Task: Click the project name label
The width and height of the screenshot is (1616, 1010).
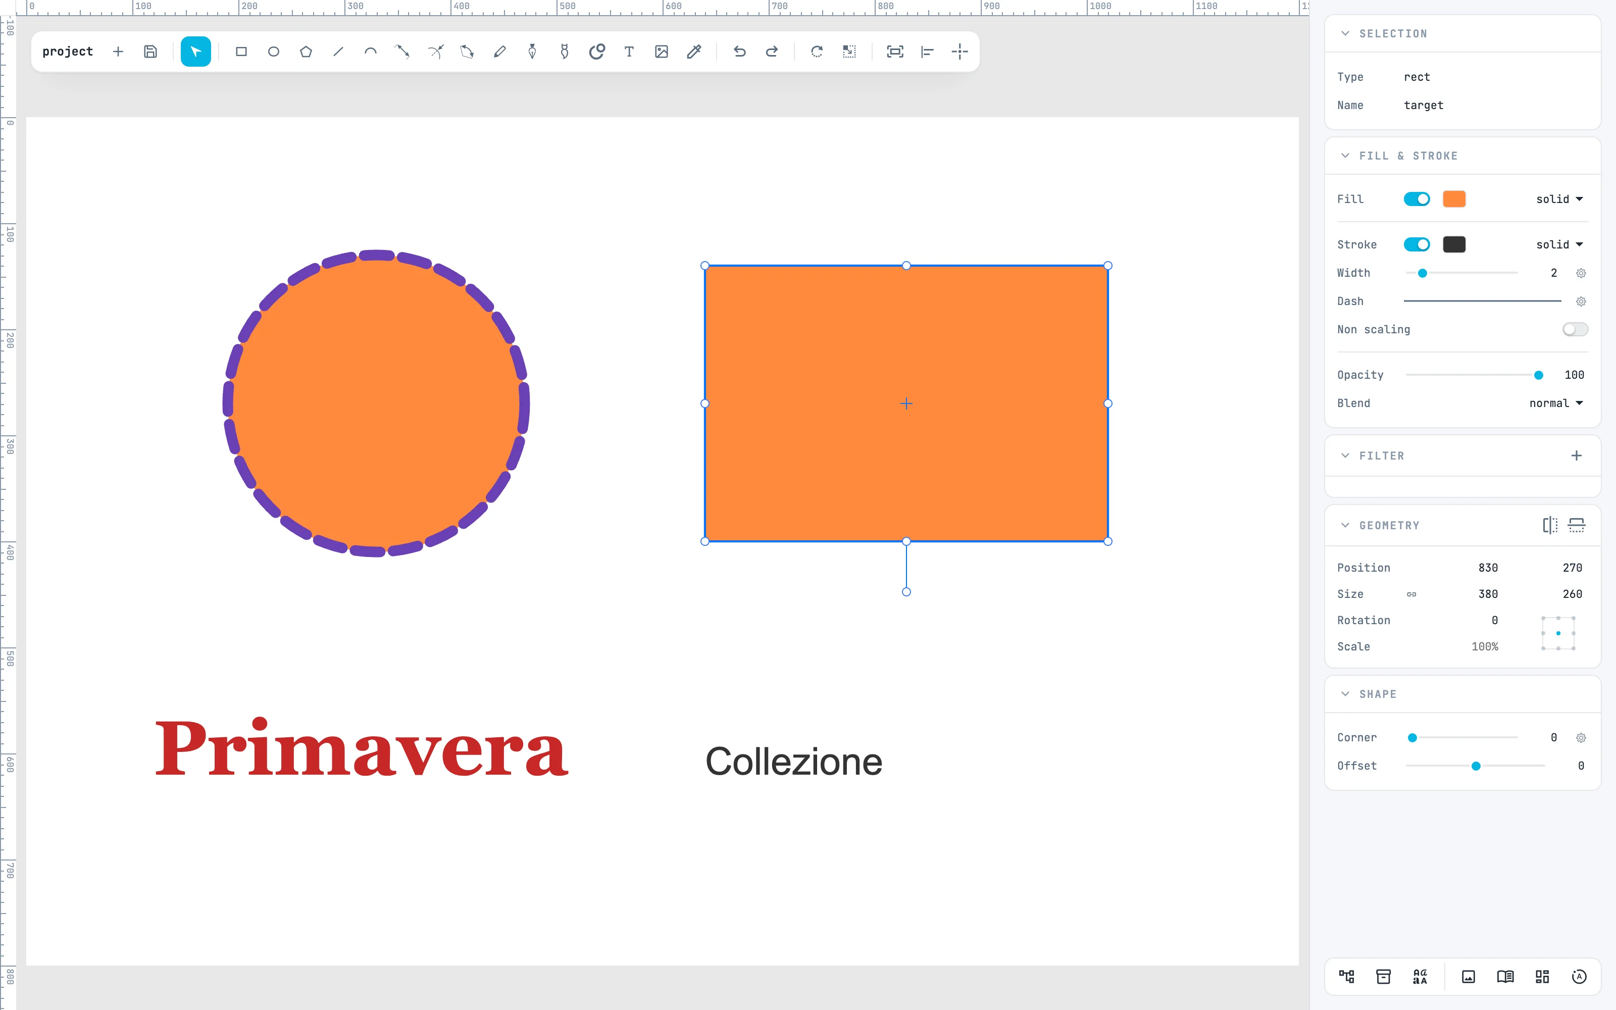Action: click(x=68, y=52)
